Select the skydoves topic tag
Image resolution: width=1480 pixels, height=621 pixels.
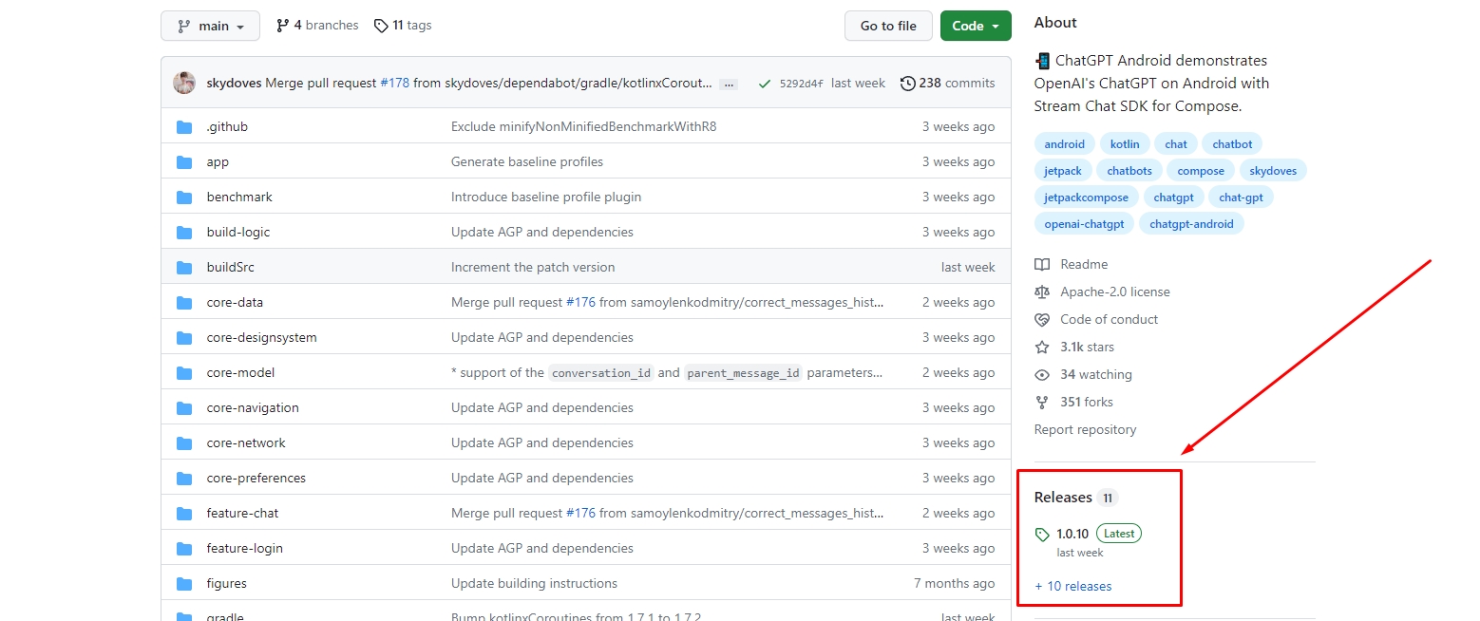[1273, 171]
